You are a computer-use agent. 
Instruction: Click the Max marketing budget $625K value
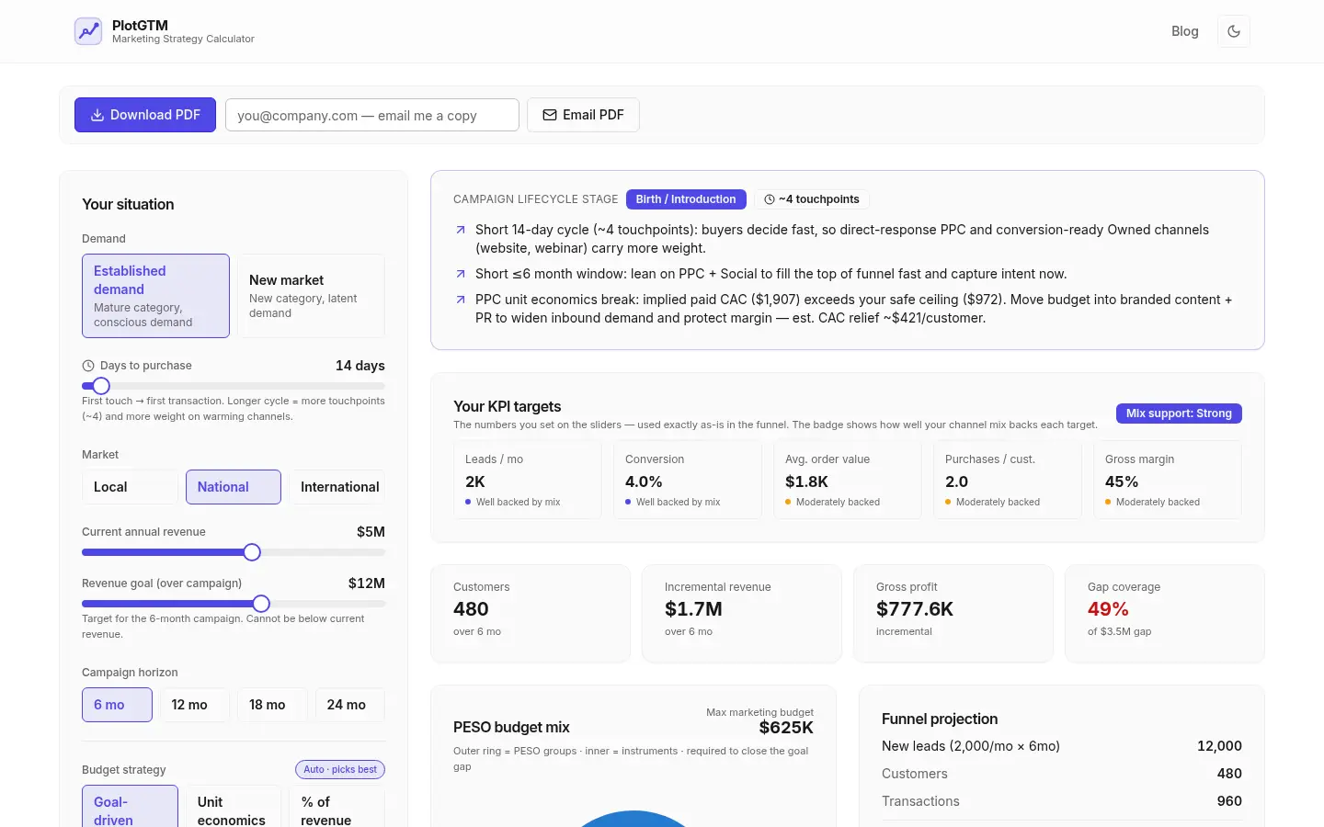(786, 728)
